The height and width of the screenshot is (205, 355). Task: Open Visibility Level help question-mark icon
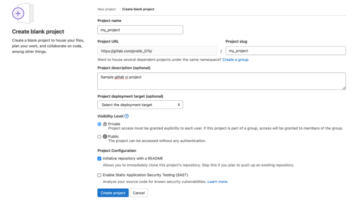127,116
